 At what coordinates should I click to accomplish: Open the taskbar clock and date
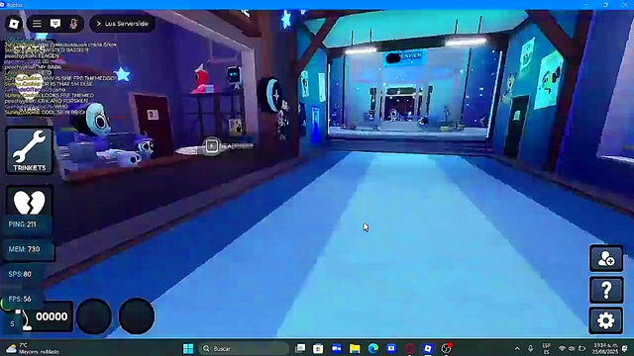[x=605, y=349]
